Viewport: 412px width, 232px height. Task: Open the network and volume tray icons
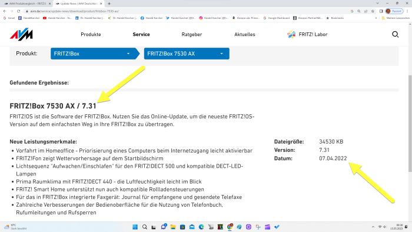[383, 227]
